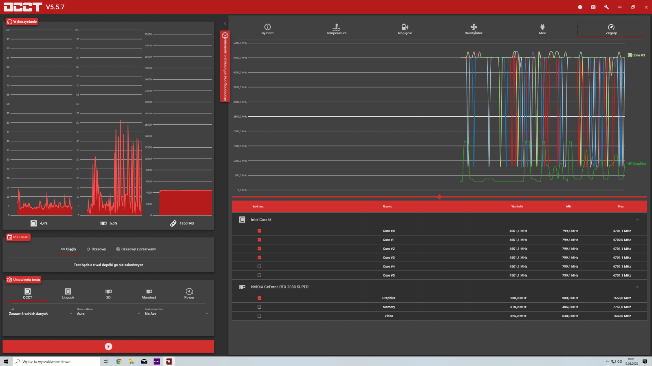Click the Ustawienia testu label
The height and width of the screenshot is (366, 652).
24,280
